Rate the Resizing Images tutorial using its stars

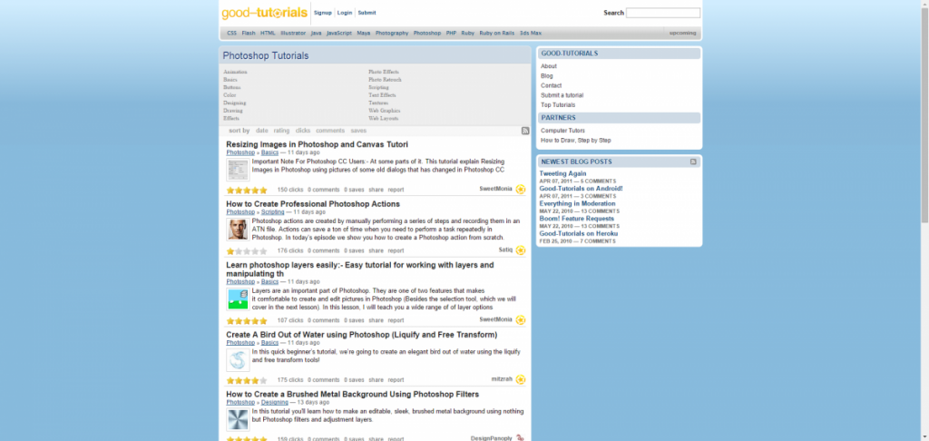247,191
